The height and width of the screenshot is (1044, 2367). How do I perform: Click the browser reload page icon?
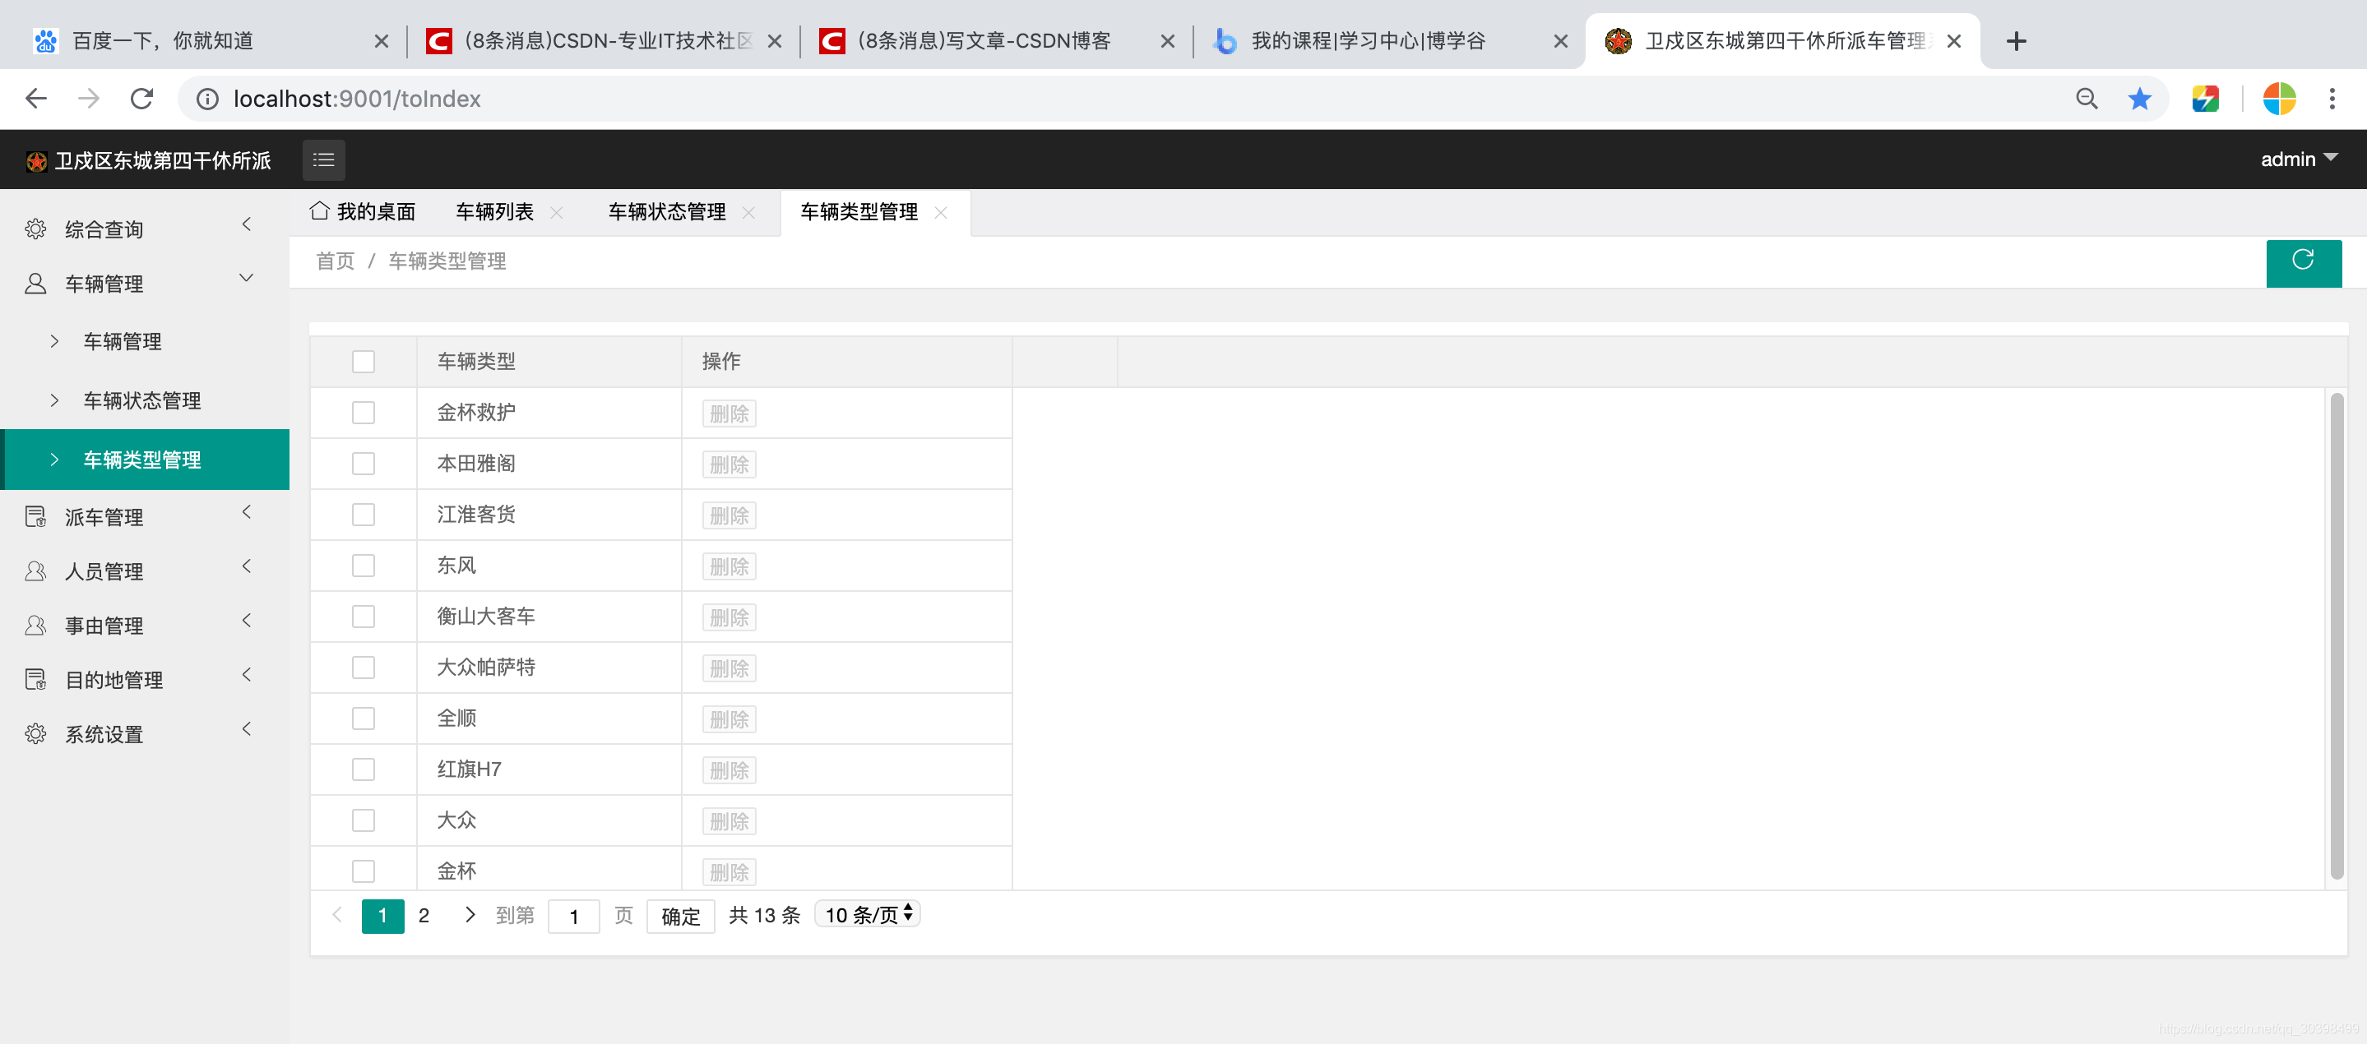141,99
